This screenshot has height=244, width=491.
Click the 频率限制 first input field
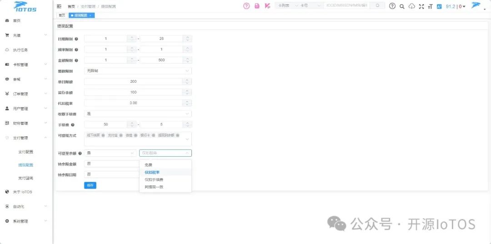(106, 50)
